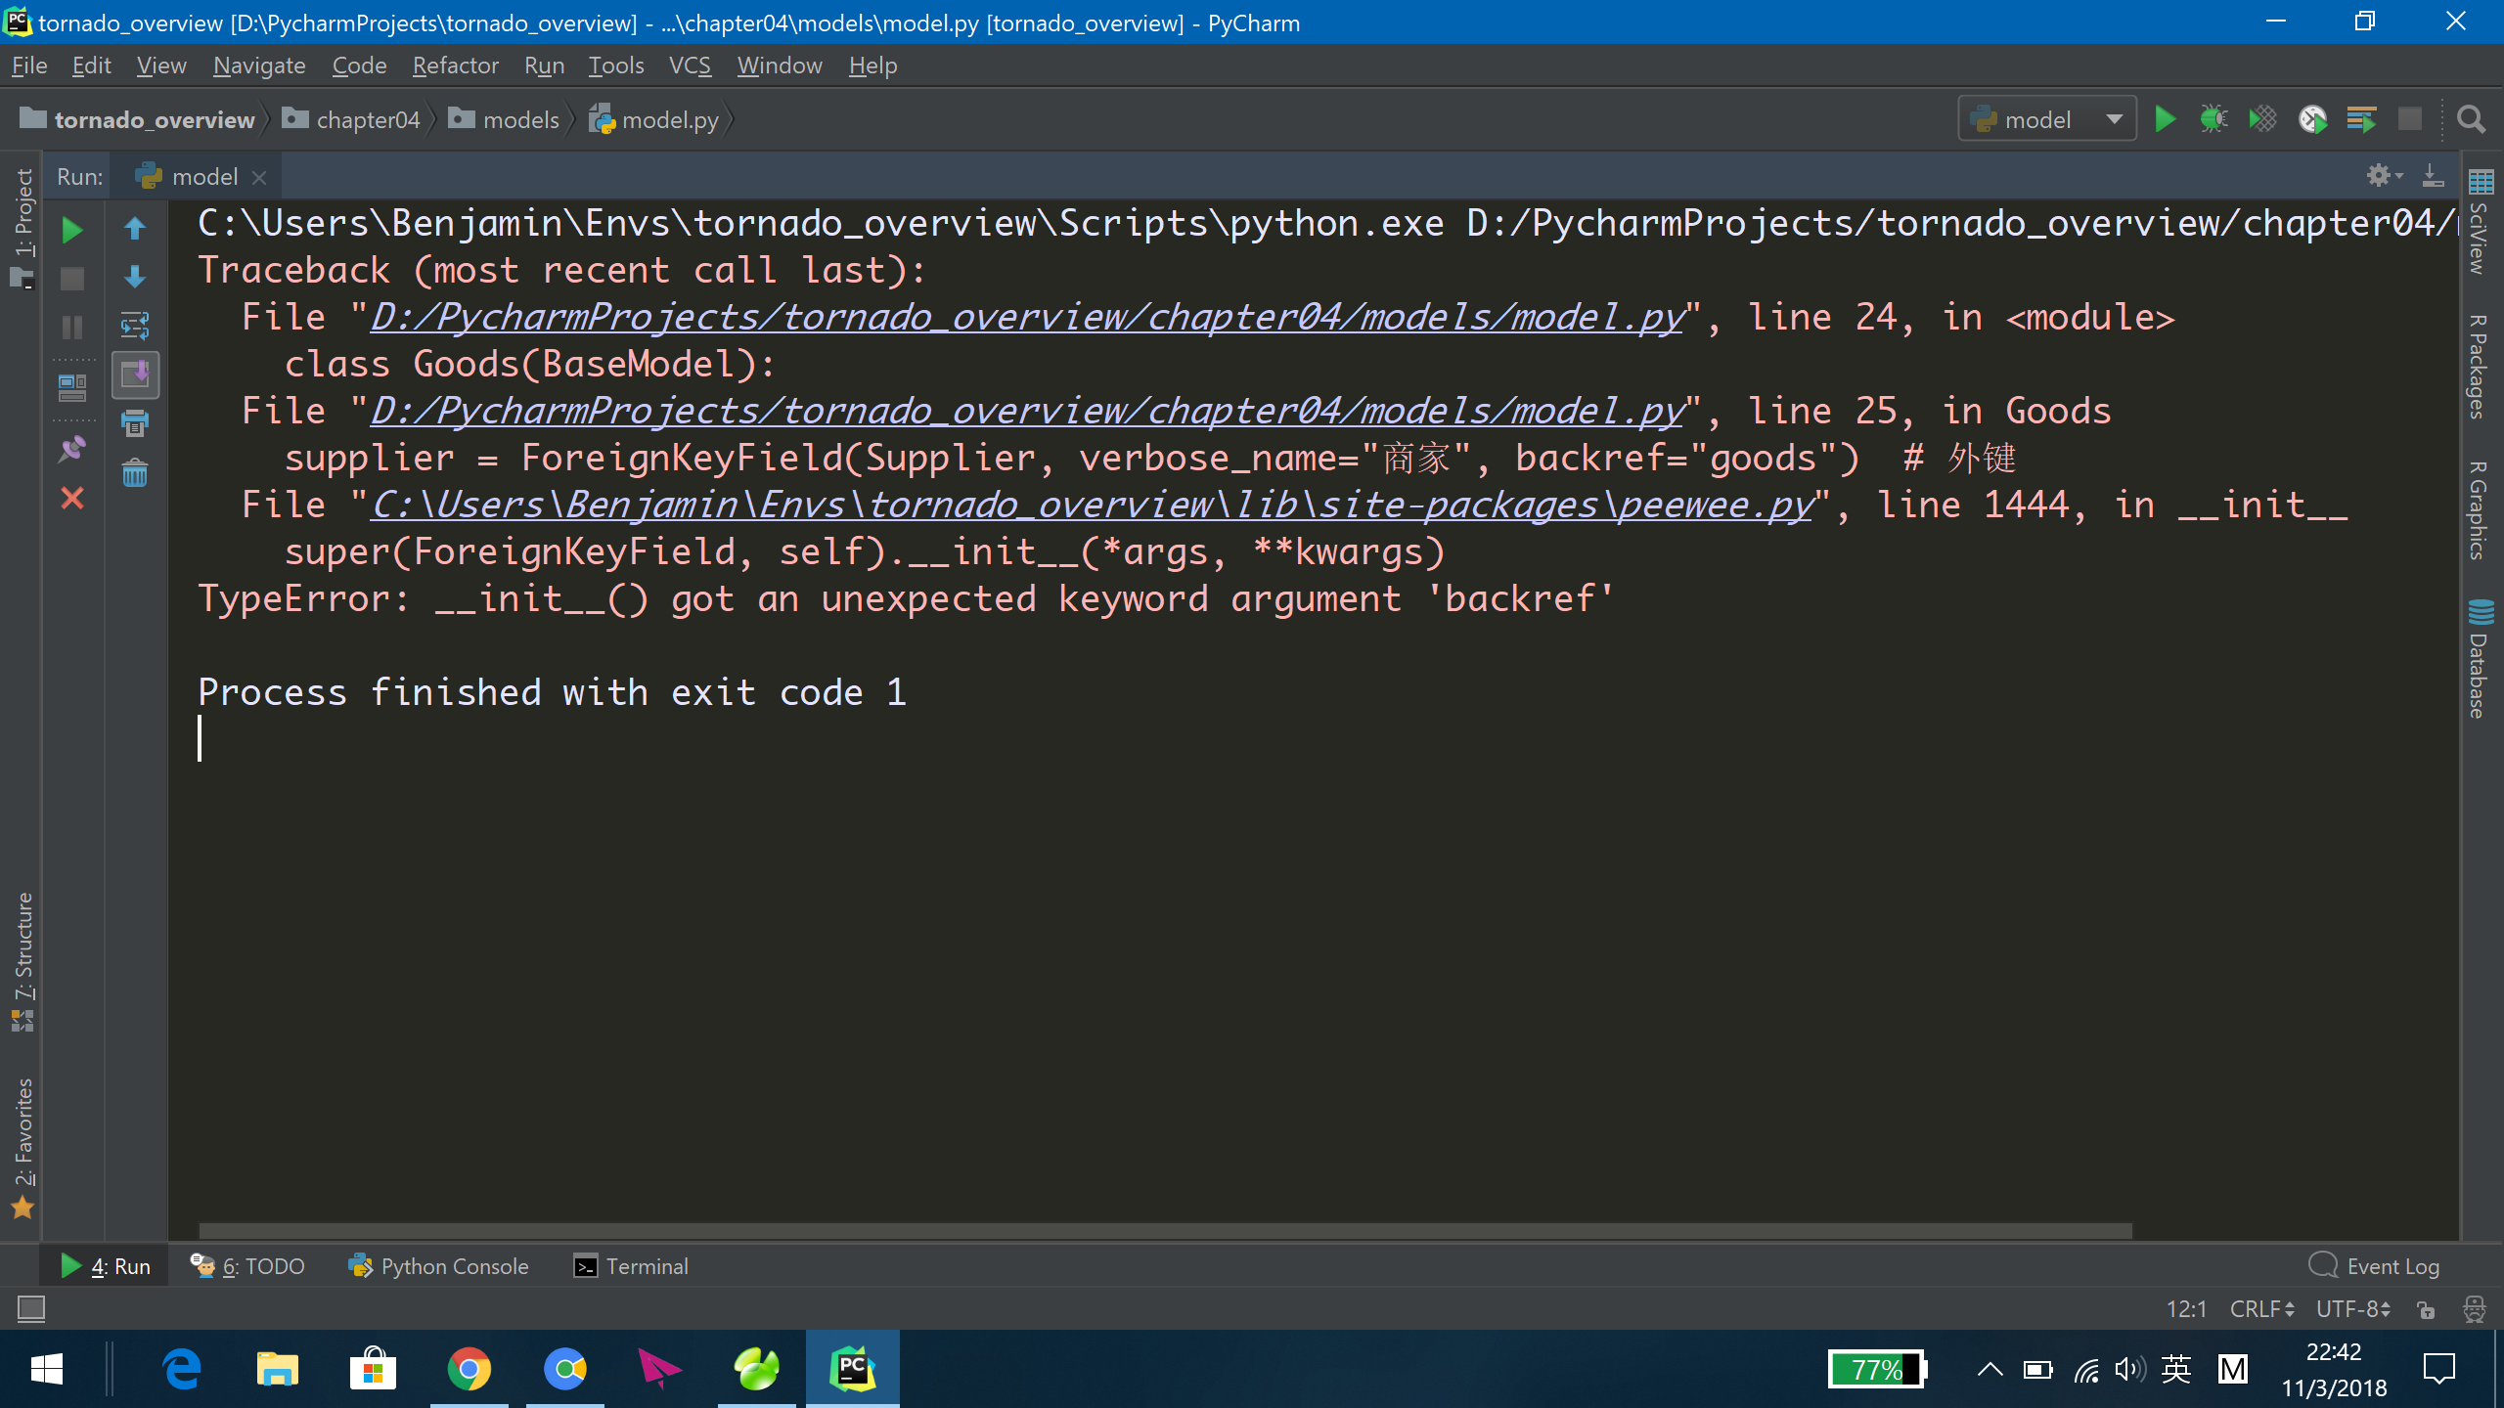Change CRLF line separator in status bar
The width and height of the screenshot is (2504, 1408).
click(2261, 1308)
